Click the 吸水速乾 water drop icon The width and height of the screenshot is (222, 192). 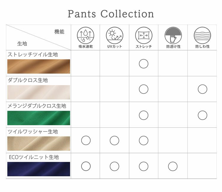pos(86,35)
